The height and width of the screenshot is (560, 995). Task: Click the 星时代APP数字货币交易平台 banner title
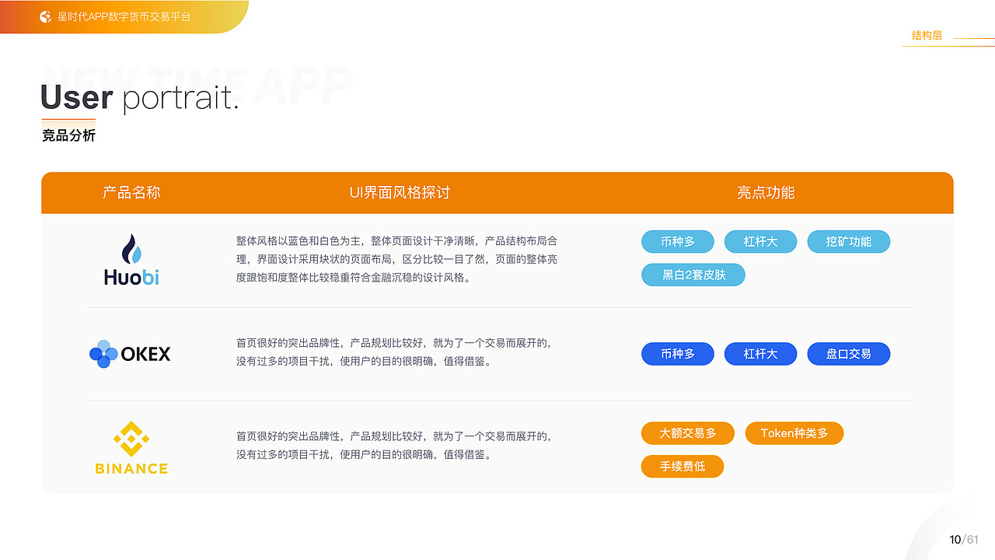[124, 16]
